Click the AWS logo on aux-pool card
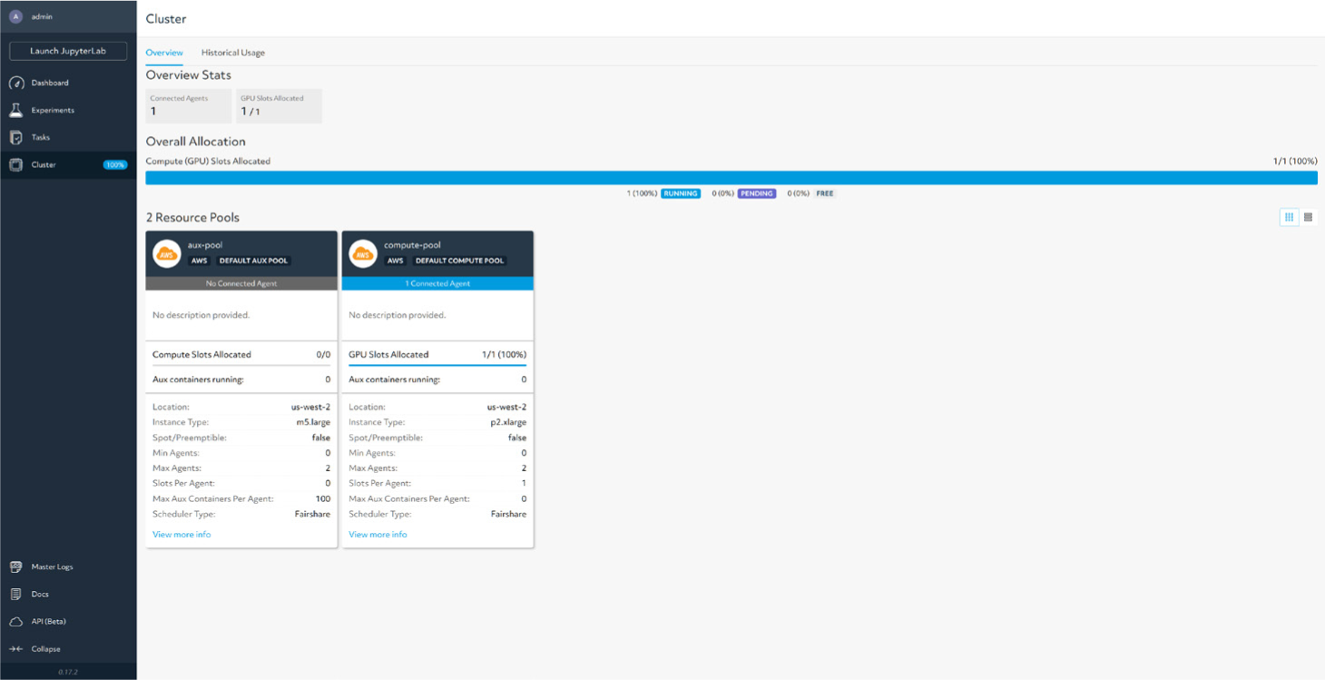The image size is (1325, 680). point(167,253)
